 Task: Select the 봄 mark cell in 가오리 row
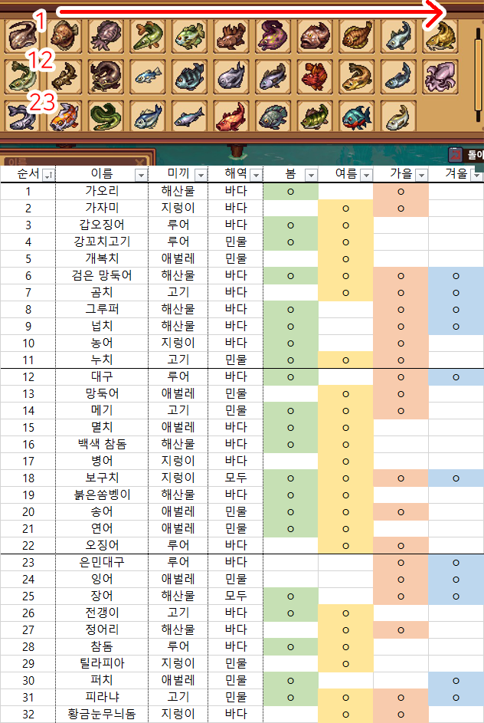click(x=290, y=191)
